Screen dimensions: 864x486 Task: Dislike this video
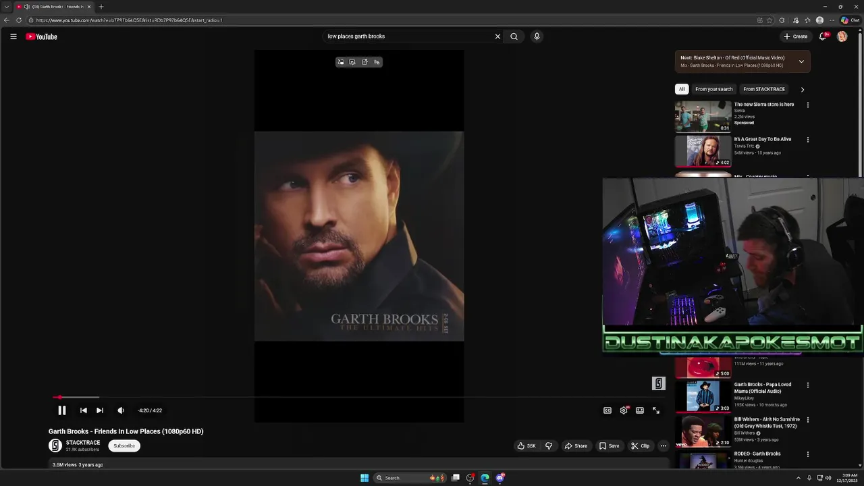[x=549, y=446]
